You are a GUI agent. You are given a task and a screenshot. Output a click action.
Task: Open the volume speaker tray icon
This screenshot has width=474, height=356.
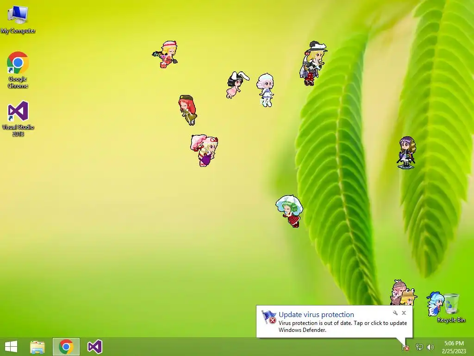(x=430, y=347)
